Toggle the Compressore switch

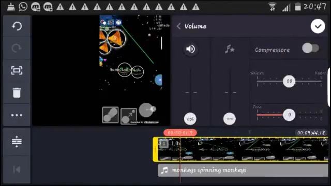point(310,48)
